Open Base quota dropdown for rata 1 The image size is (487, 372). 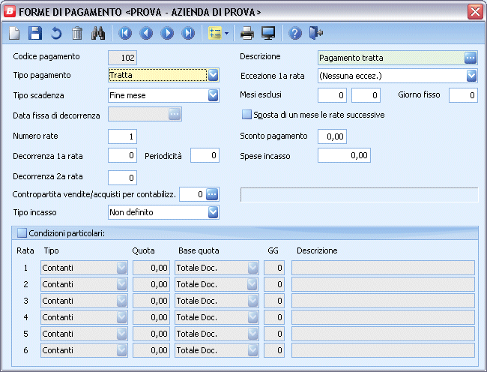pyautogui.click(x=252, y=268)
